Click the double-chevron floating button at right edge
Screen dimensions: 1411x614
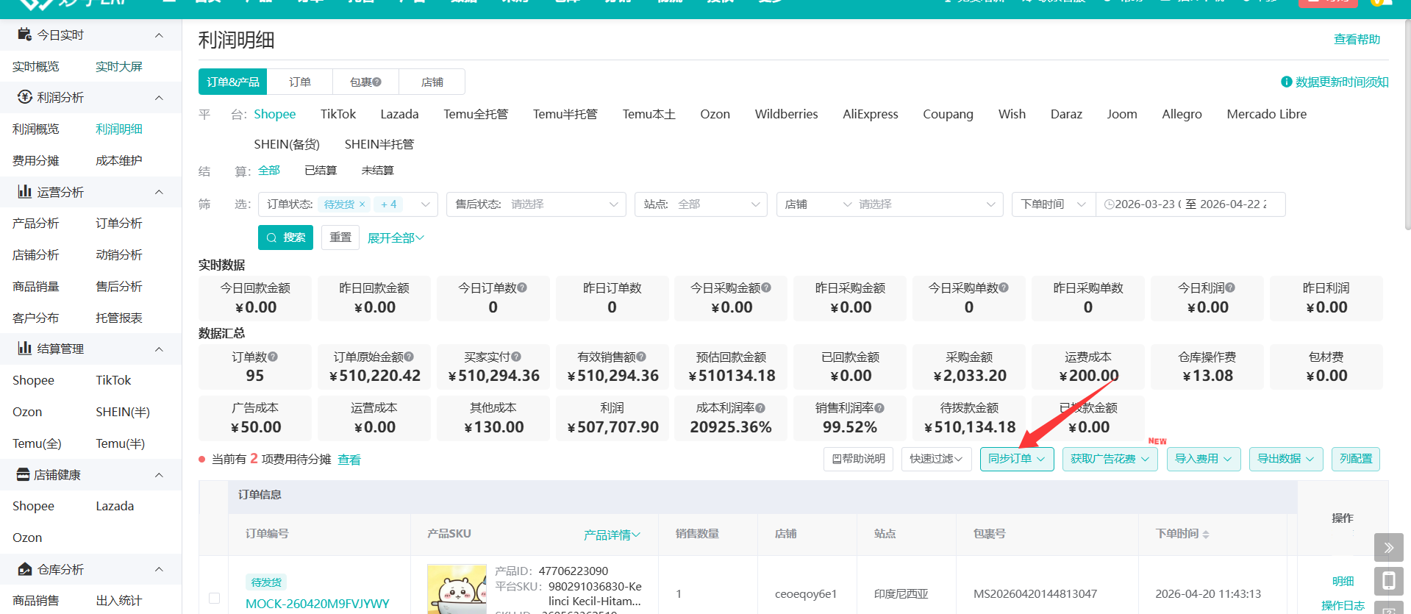[1388, 547]
